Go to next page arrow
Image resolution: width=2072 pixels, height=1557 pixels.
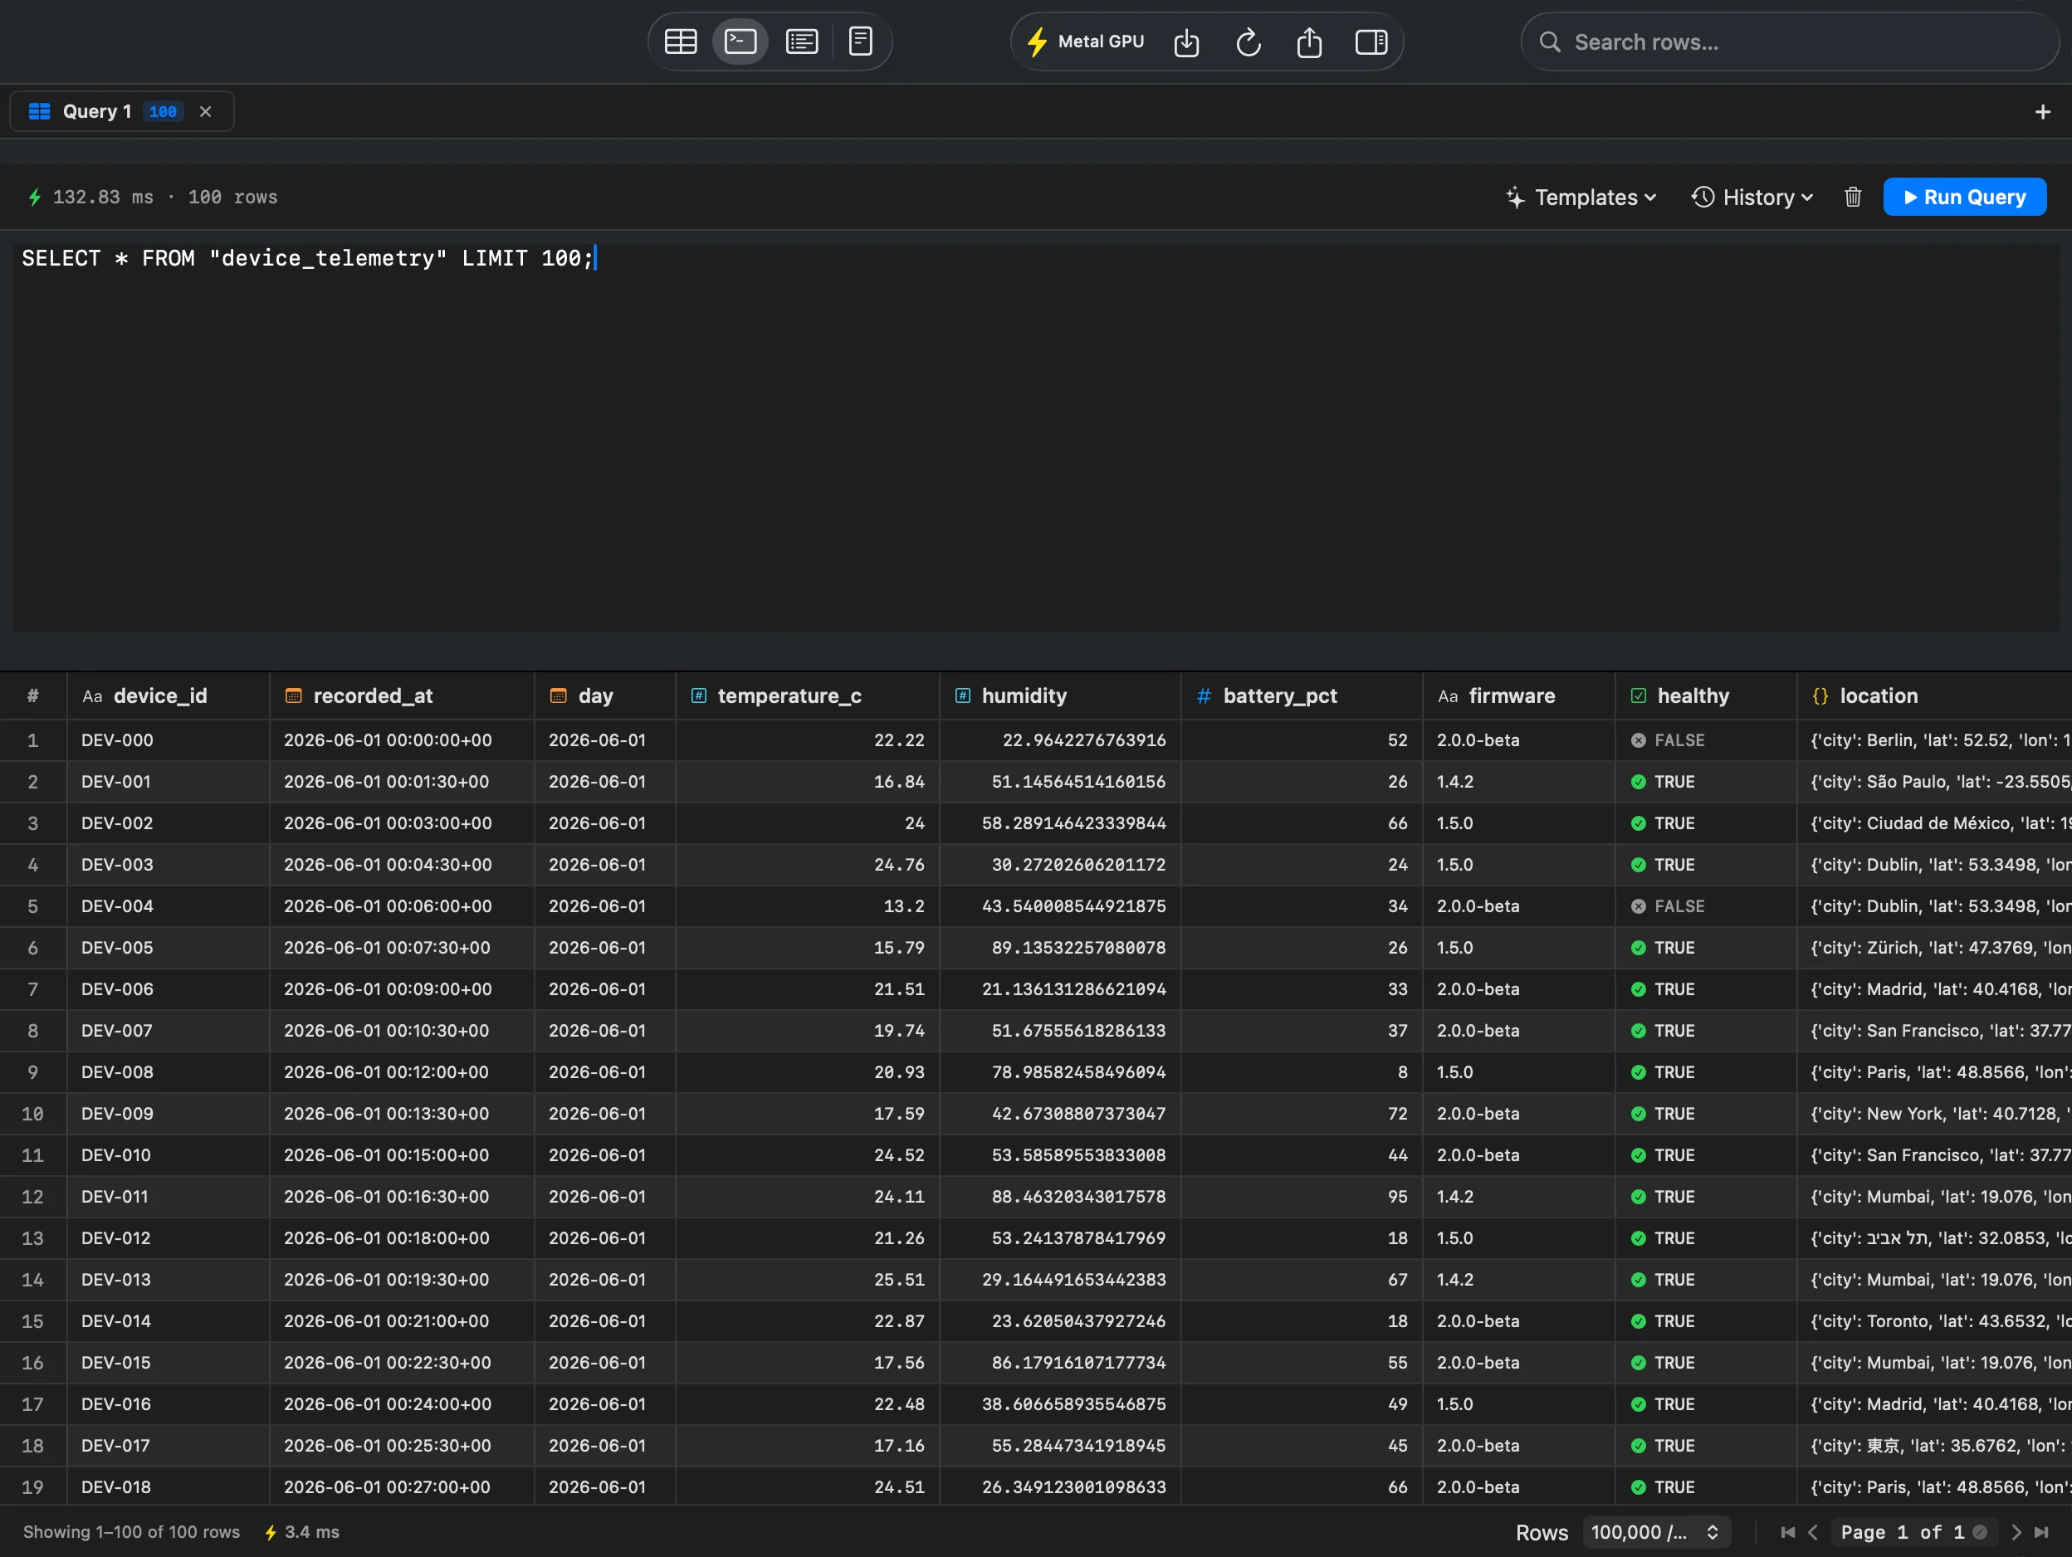(2016, 1532)
